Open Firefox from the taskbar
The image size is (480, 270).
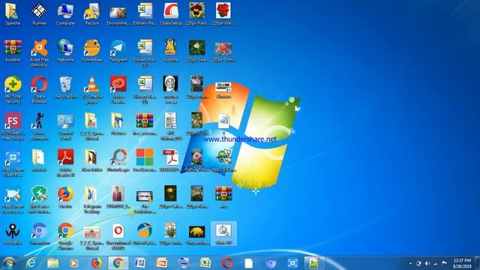coord(97,263)
